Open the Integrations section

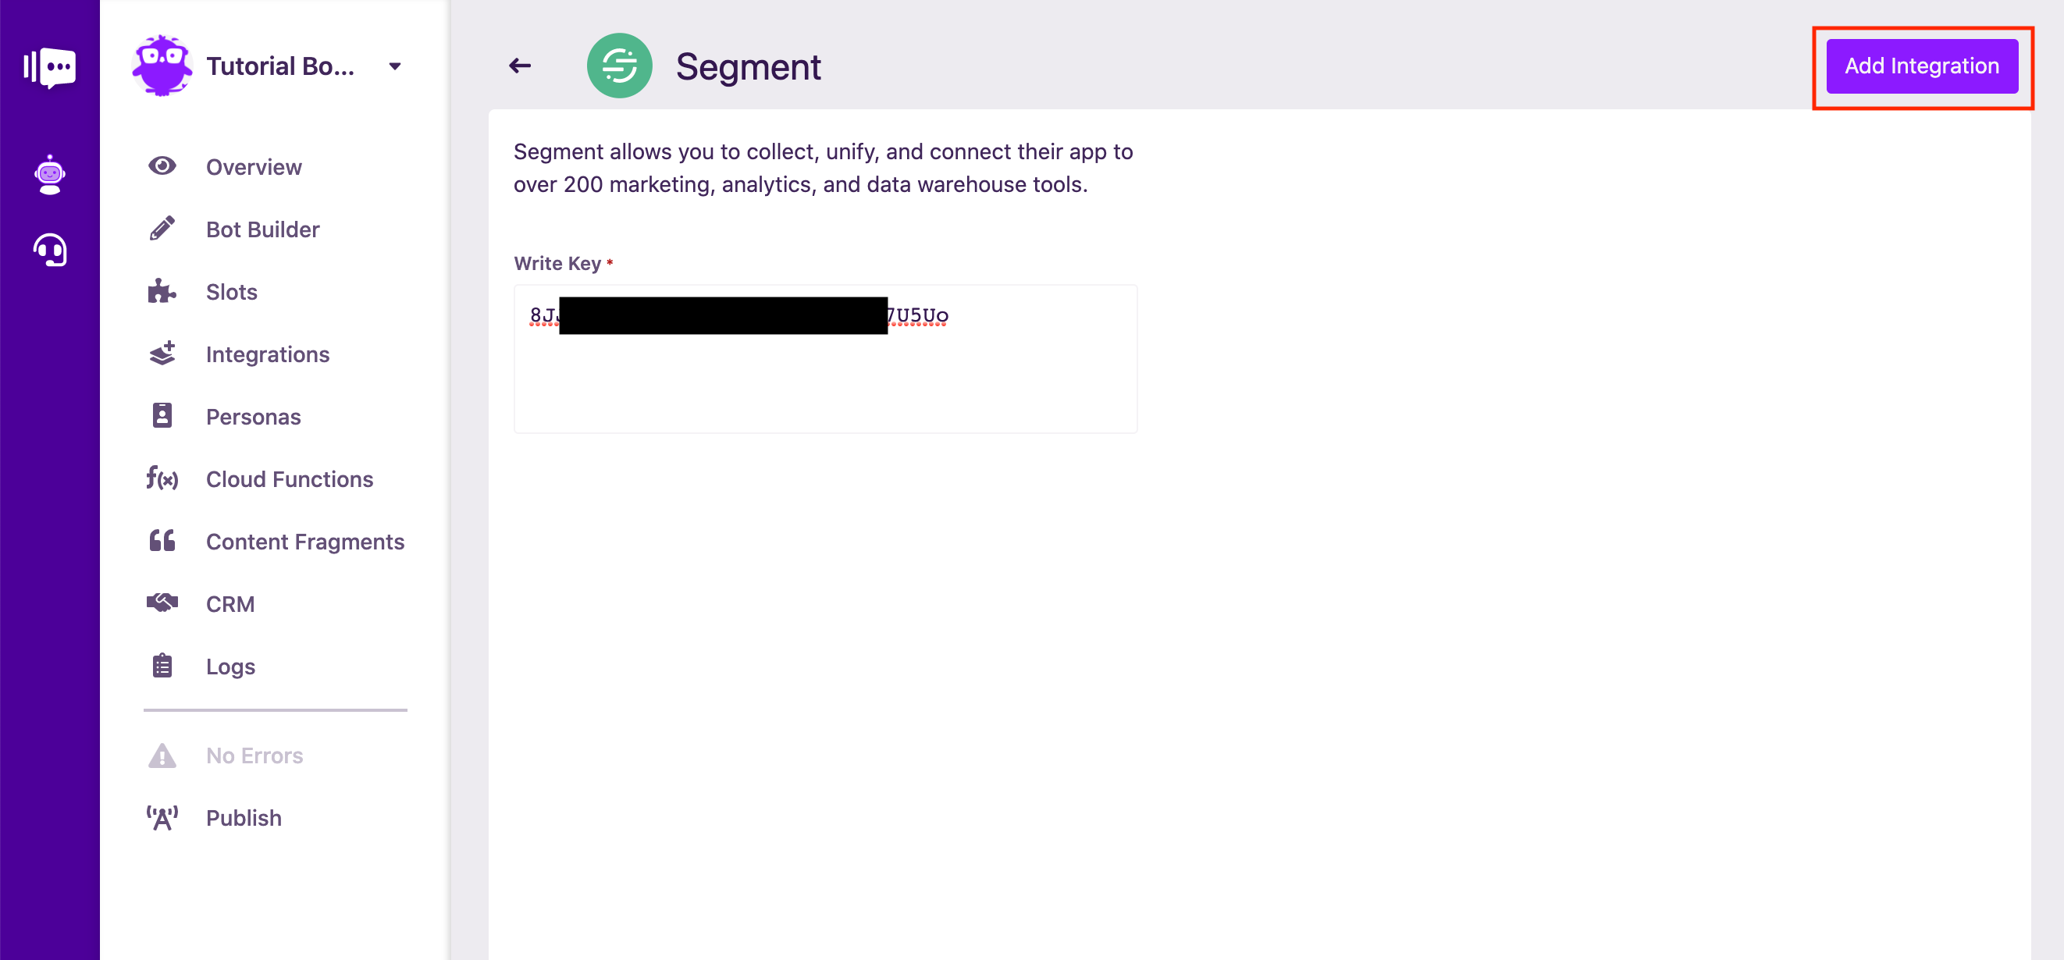tap(269, 354)
